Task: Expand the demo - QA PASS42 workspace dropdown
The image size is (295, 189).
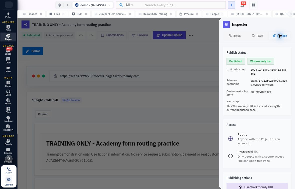Action: click(93, 5)
